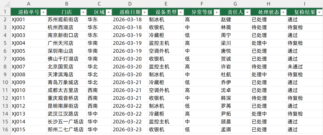
Task: Select the 昆明南屏街店 cell
Action: click(66, 106)
